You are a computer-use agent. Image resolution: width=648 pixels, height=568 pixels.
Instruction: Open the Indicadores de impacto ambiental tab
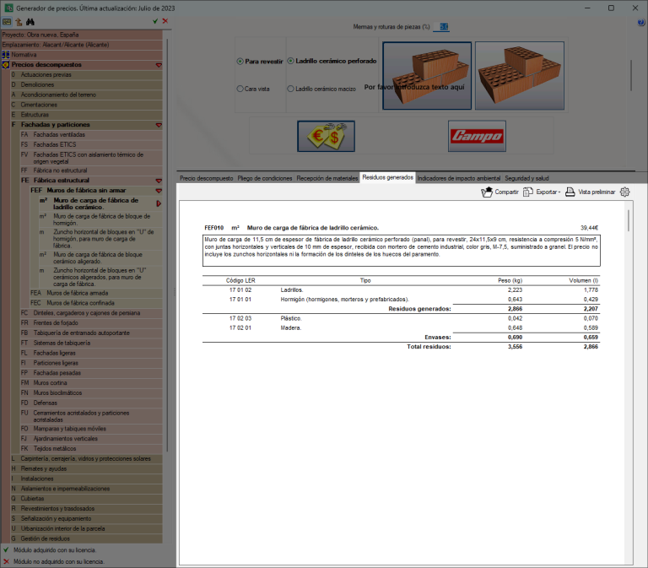tap(459, 178)
